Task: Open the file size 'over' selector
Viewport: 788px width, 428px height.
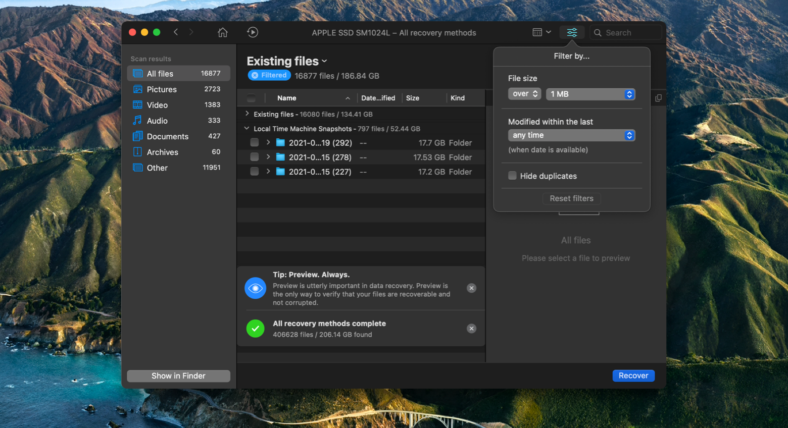Action: point(524,94)
